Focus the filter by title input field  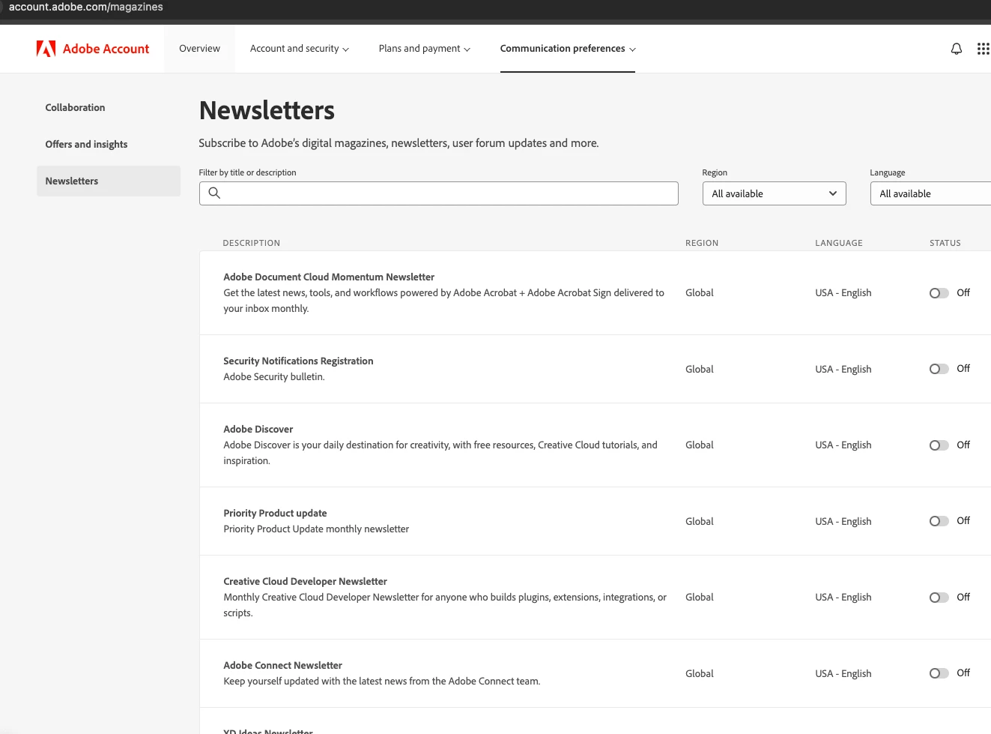coord(439,193)
